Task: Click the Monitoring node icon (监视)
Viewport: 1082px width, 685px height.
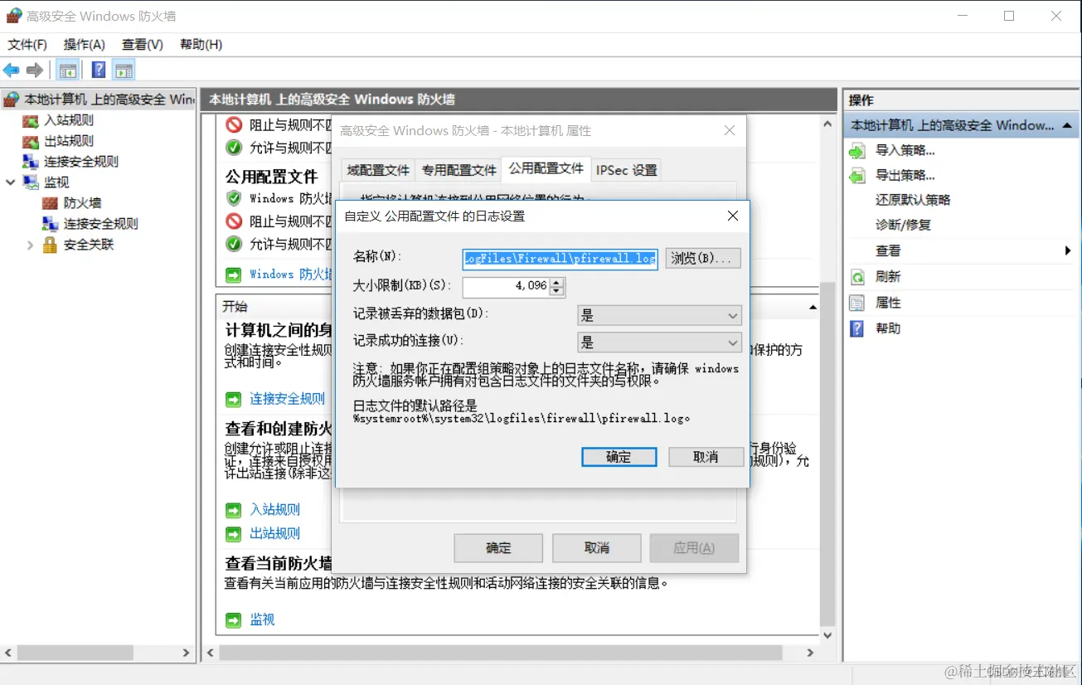Action: pyautogui.click(x=31, y=182)
